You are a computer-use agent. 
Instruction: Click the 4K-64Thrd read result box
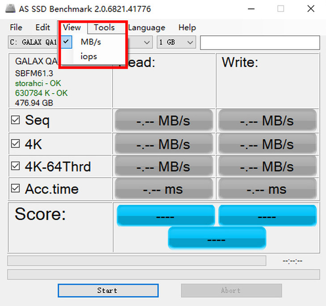coord(164,166)
